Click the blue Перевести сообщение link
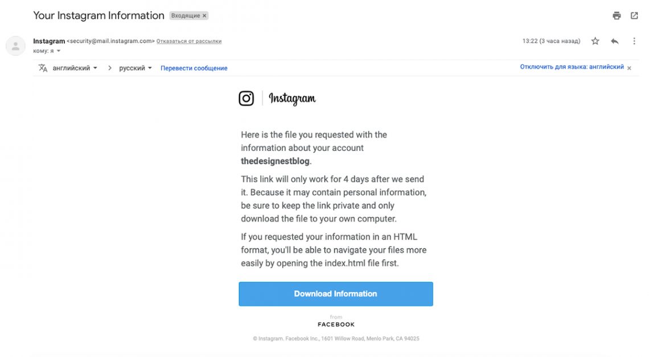 (194, 67)
